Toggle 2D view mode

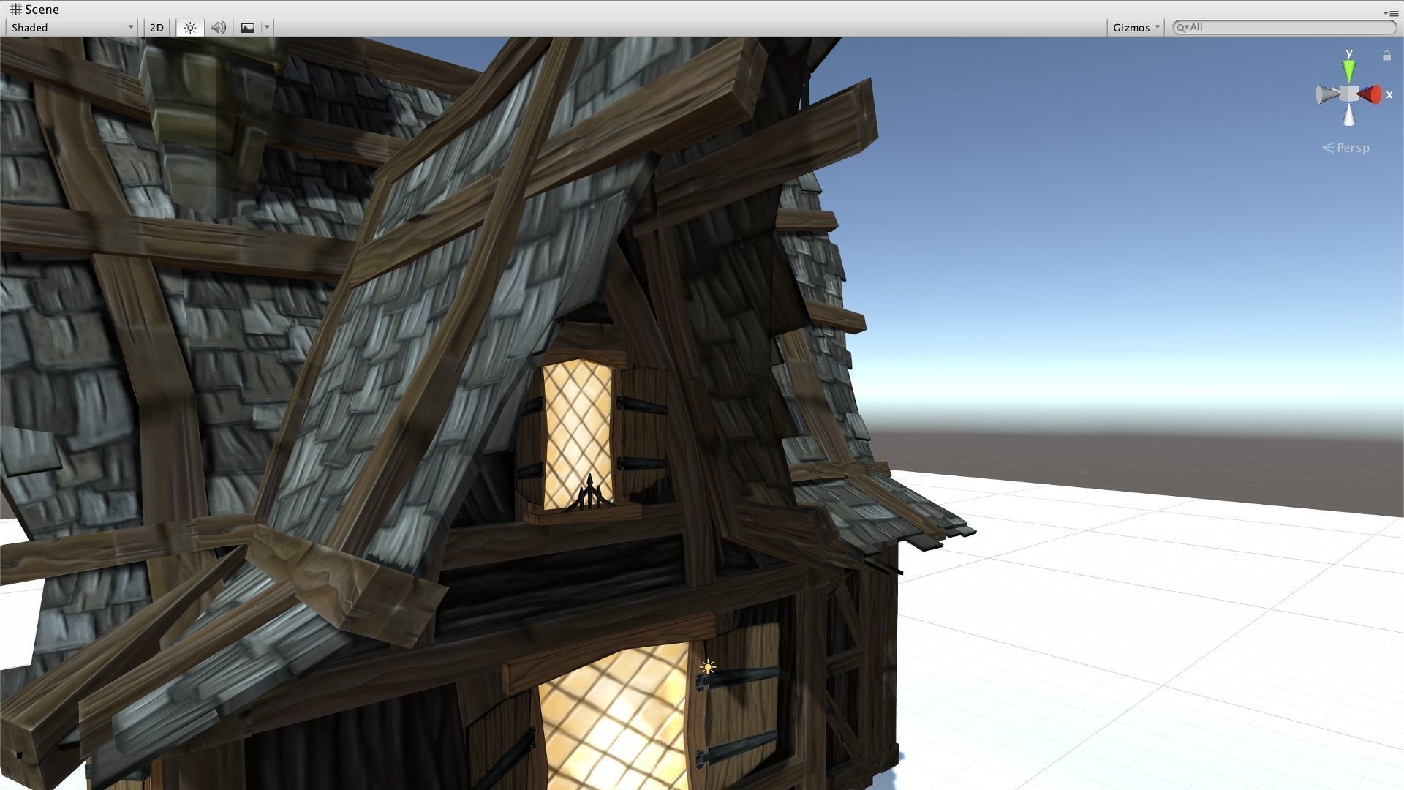pyautogui.click(x=156, y=28)
